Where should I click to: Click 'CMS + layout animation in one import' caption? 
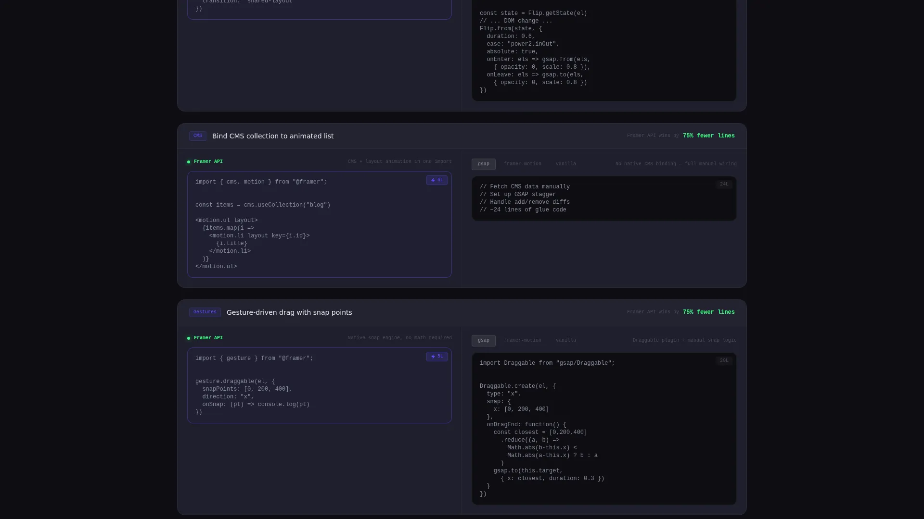click(x=400, y=162)
